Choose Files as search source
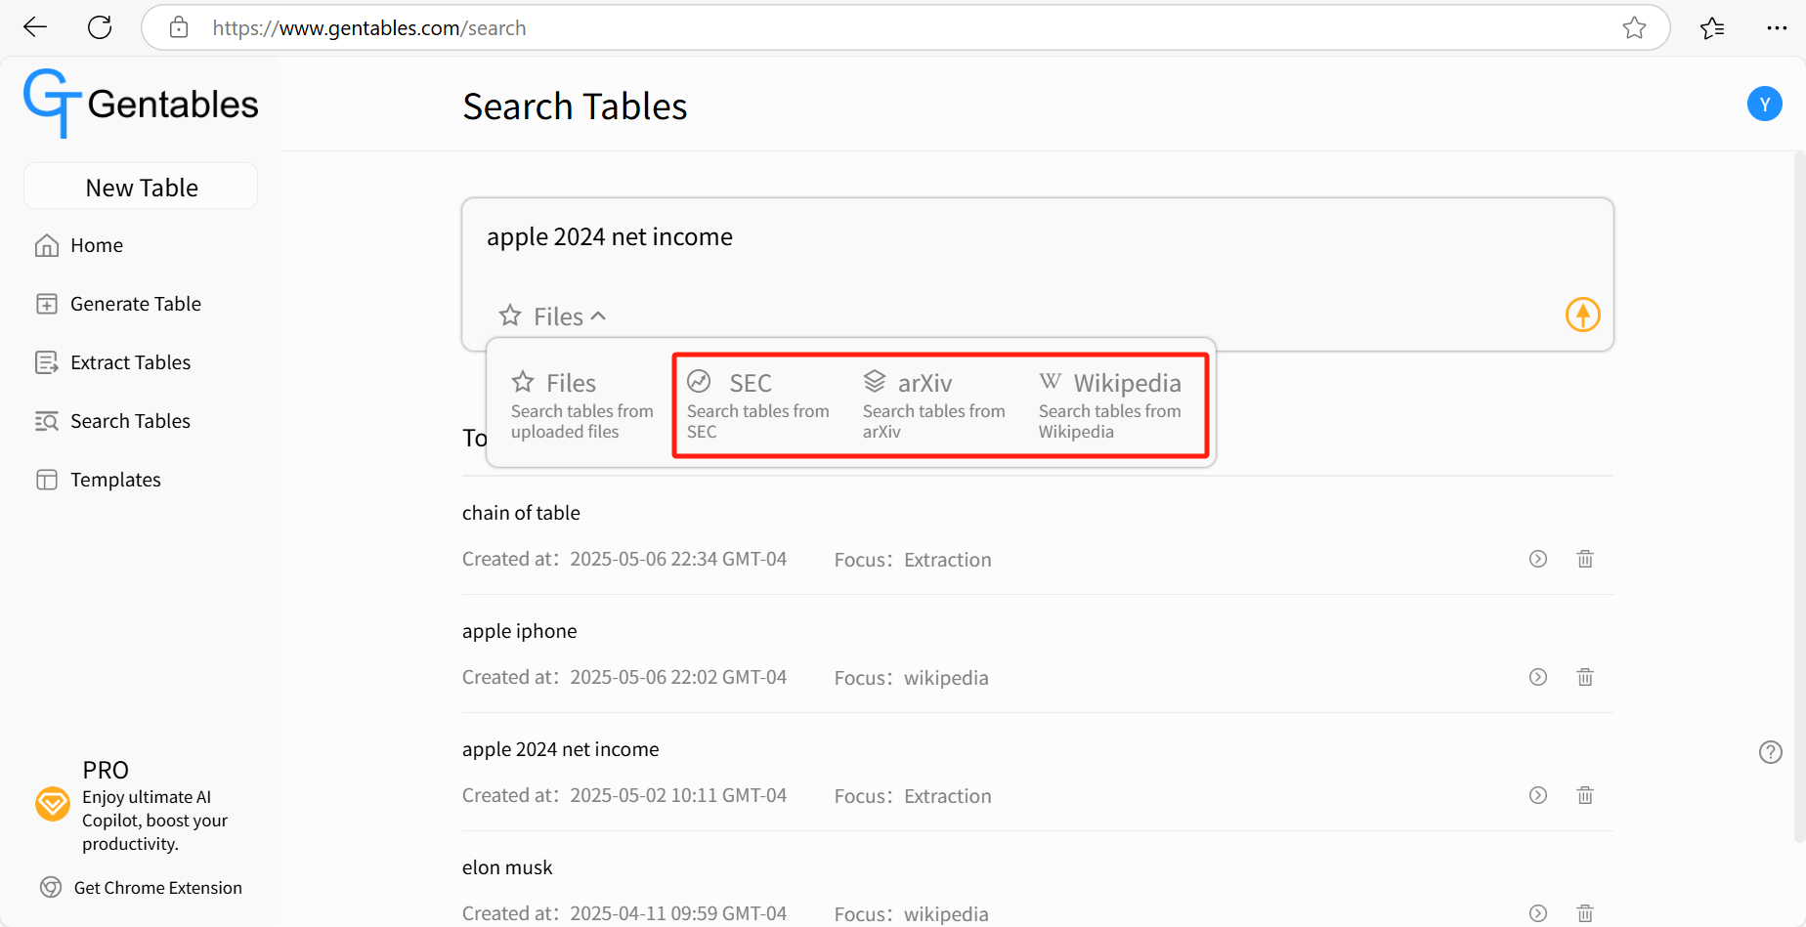The width and height of the screenshot is (1806, 927). tap(582, 405)
